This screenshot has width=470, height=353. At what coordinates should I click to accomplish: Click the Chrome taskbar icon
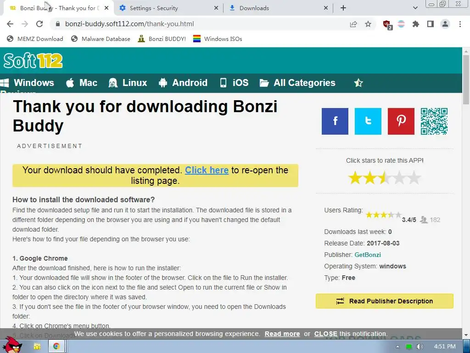[56, 347]
